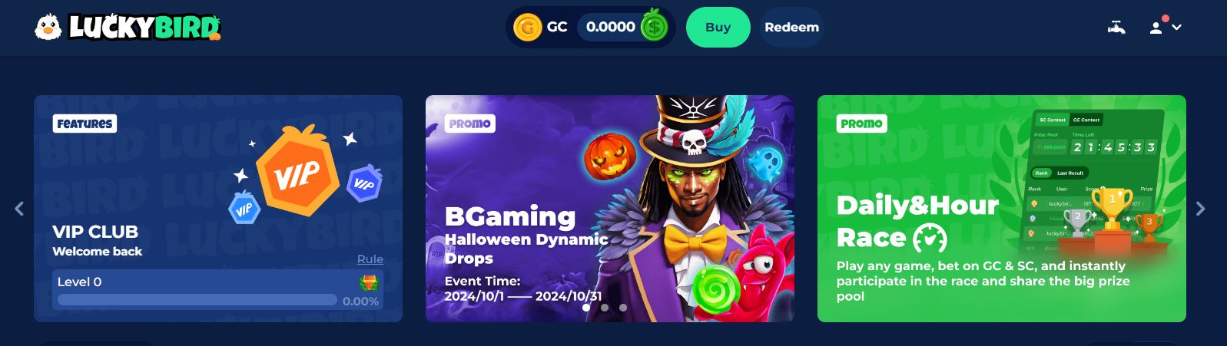Click the GC balance amount field

(611, 28)
